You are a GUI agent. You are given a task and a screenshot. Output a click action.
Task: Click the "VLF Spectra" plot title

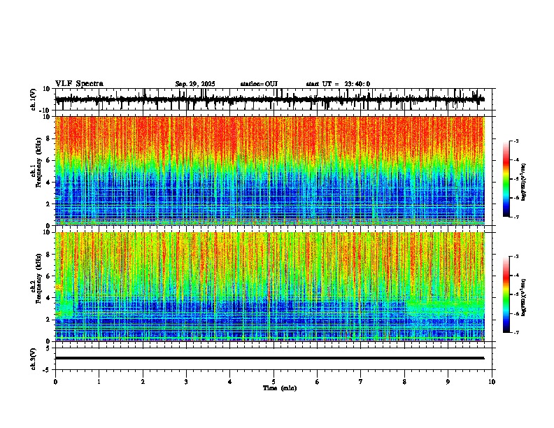[x=79, y=84]
